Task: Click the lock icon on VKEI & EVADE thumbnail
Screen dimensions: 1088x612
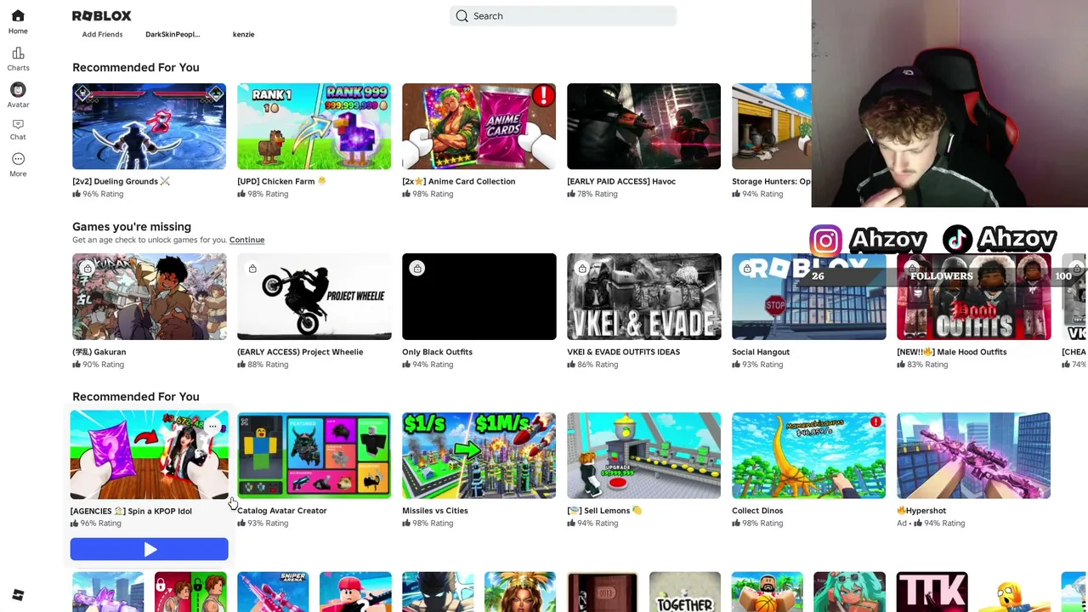Action: tap(582, 269)
